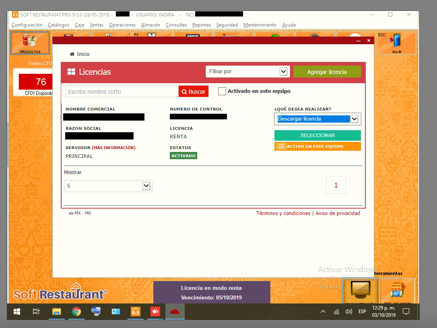
Task: Click the green SELECCIONAR button
Action: (317, 135)
